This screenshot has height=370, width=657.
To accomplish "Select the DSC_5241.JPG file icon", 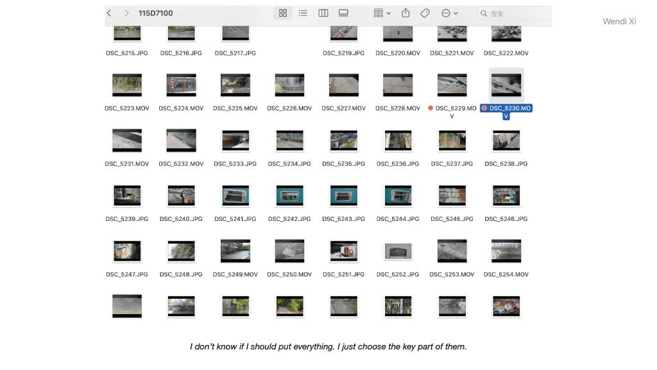I will (235, 195).
